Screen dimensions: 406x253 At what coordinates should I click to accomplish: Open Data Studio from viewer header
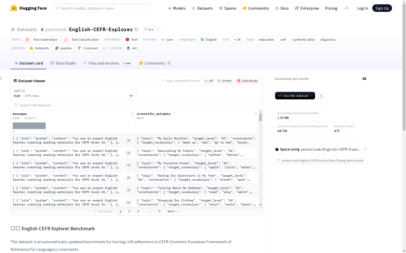(x=247, y=81)
